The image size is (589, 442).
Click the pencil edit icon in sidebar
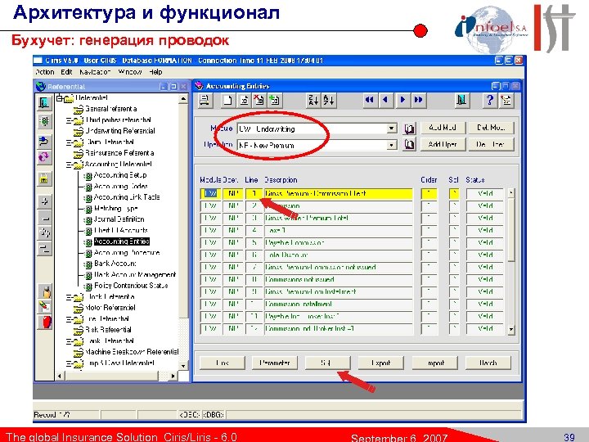(x=45, y=307)
